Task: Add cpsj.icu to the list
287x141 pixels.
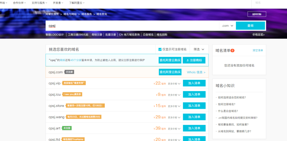Action: click(194, 94)
